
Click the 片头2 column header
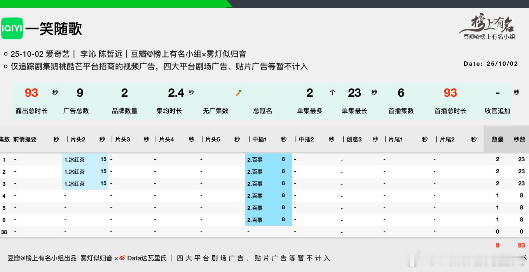click(x=78, y=139)
